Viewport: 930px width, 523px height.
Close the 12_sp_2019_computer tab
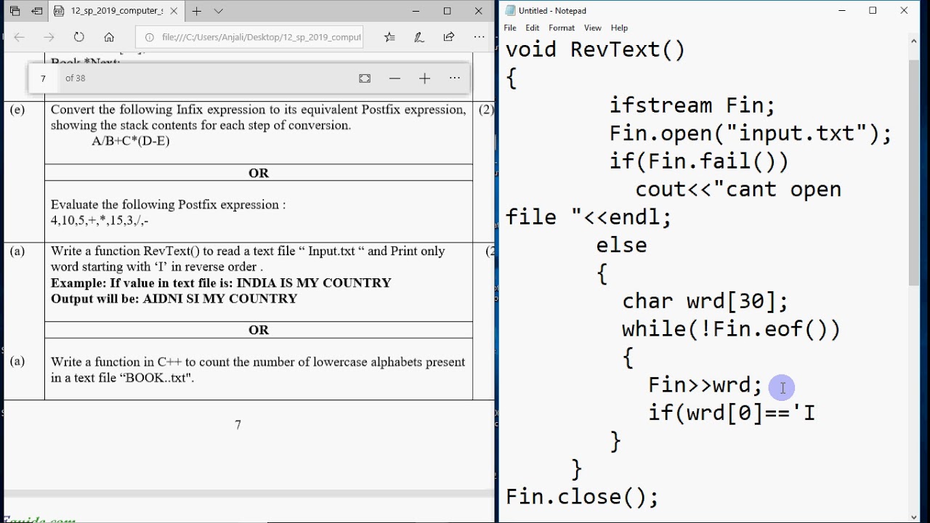[173, 11]
